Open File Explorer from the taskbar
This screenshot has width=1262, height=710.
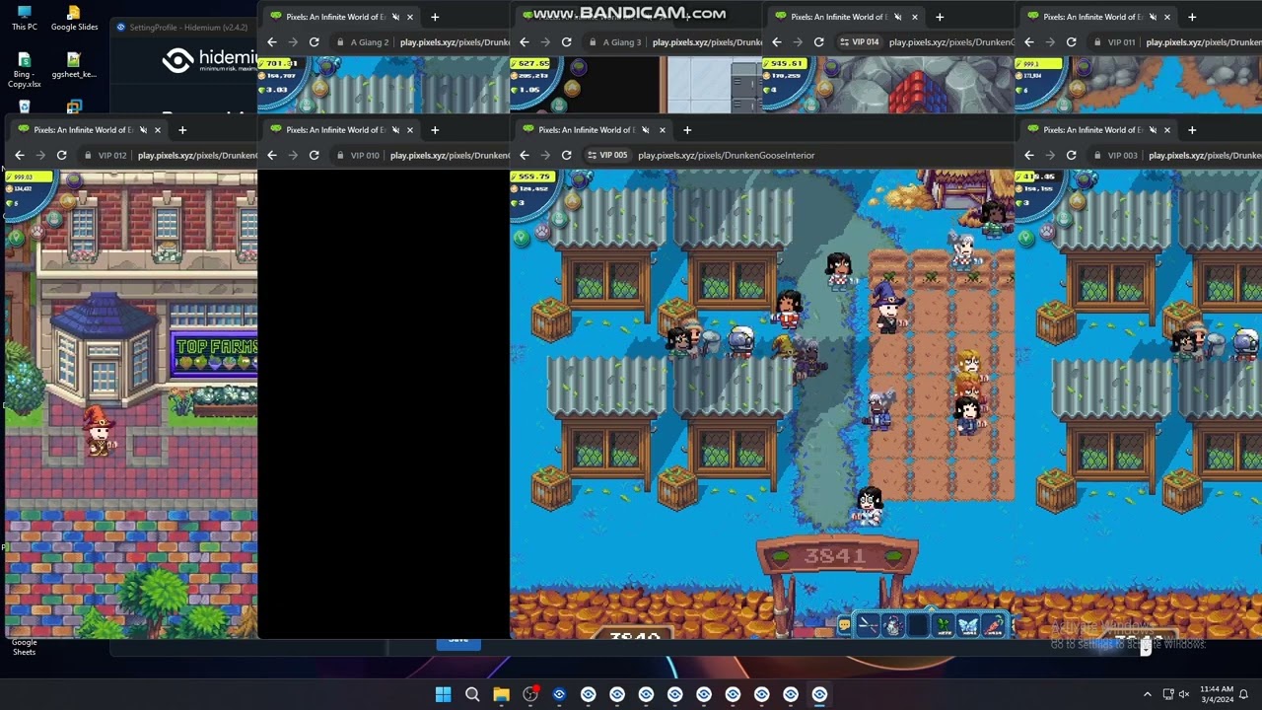click(501, 694)
